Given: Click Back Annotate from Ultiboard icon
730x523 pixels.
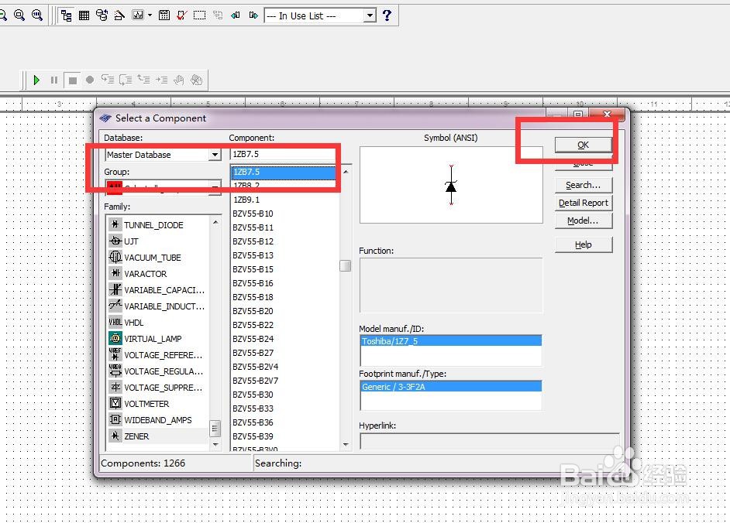Looking at the screenshot, I should pos(235,15).
